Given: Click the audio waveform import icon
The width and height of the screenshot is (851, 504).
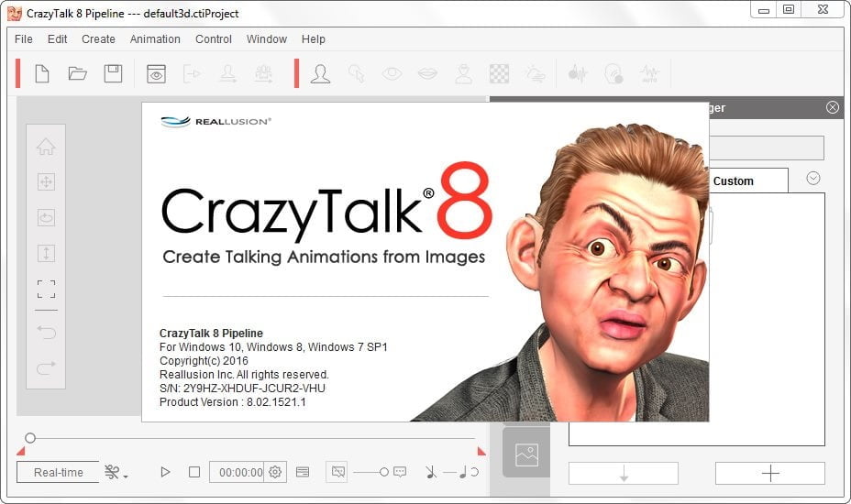Looking at the screenshot, I should [x=578, y=74].
